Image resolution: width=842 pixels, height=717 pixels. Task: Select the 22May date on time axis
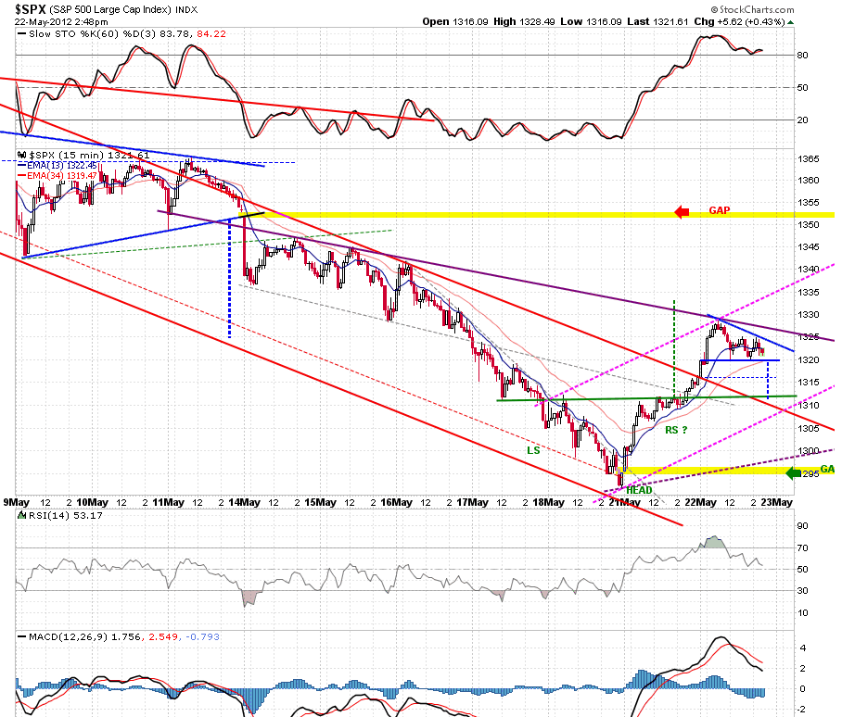pos(701,502)
